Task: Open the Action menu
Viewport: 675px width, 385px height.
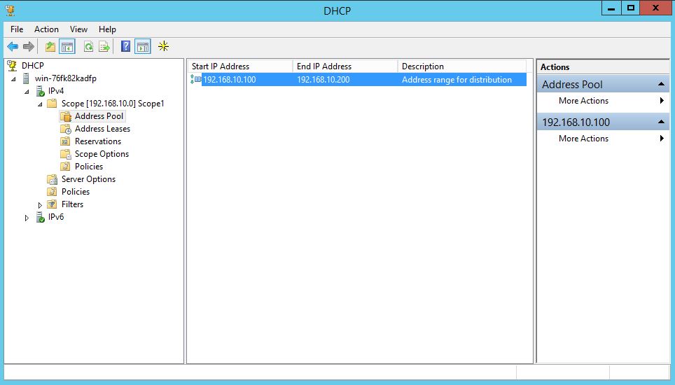Action: pyautogui.click(x=46, y=29)
